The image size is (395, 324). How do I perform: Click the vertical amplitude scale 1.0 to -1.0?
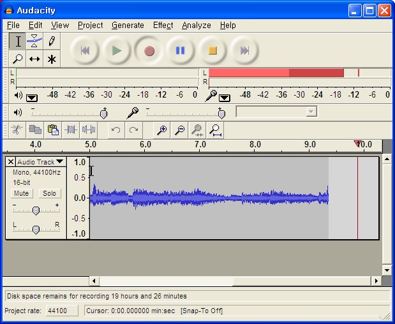[x=78, y=198]
